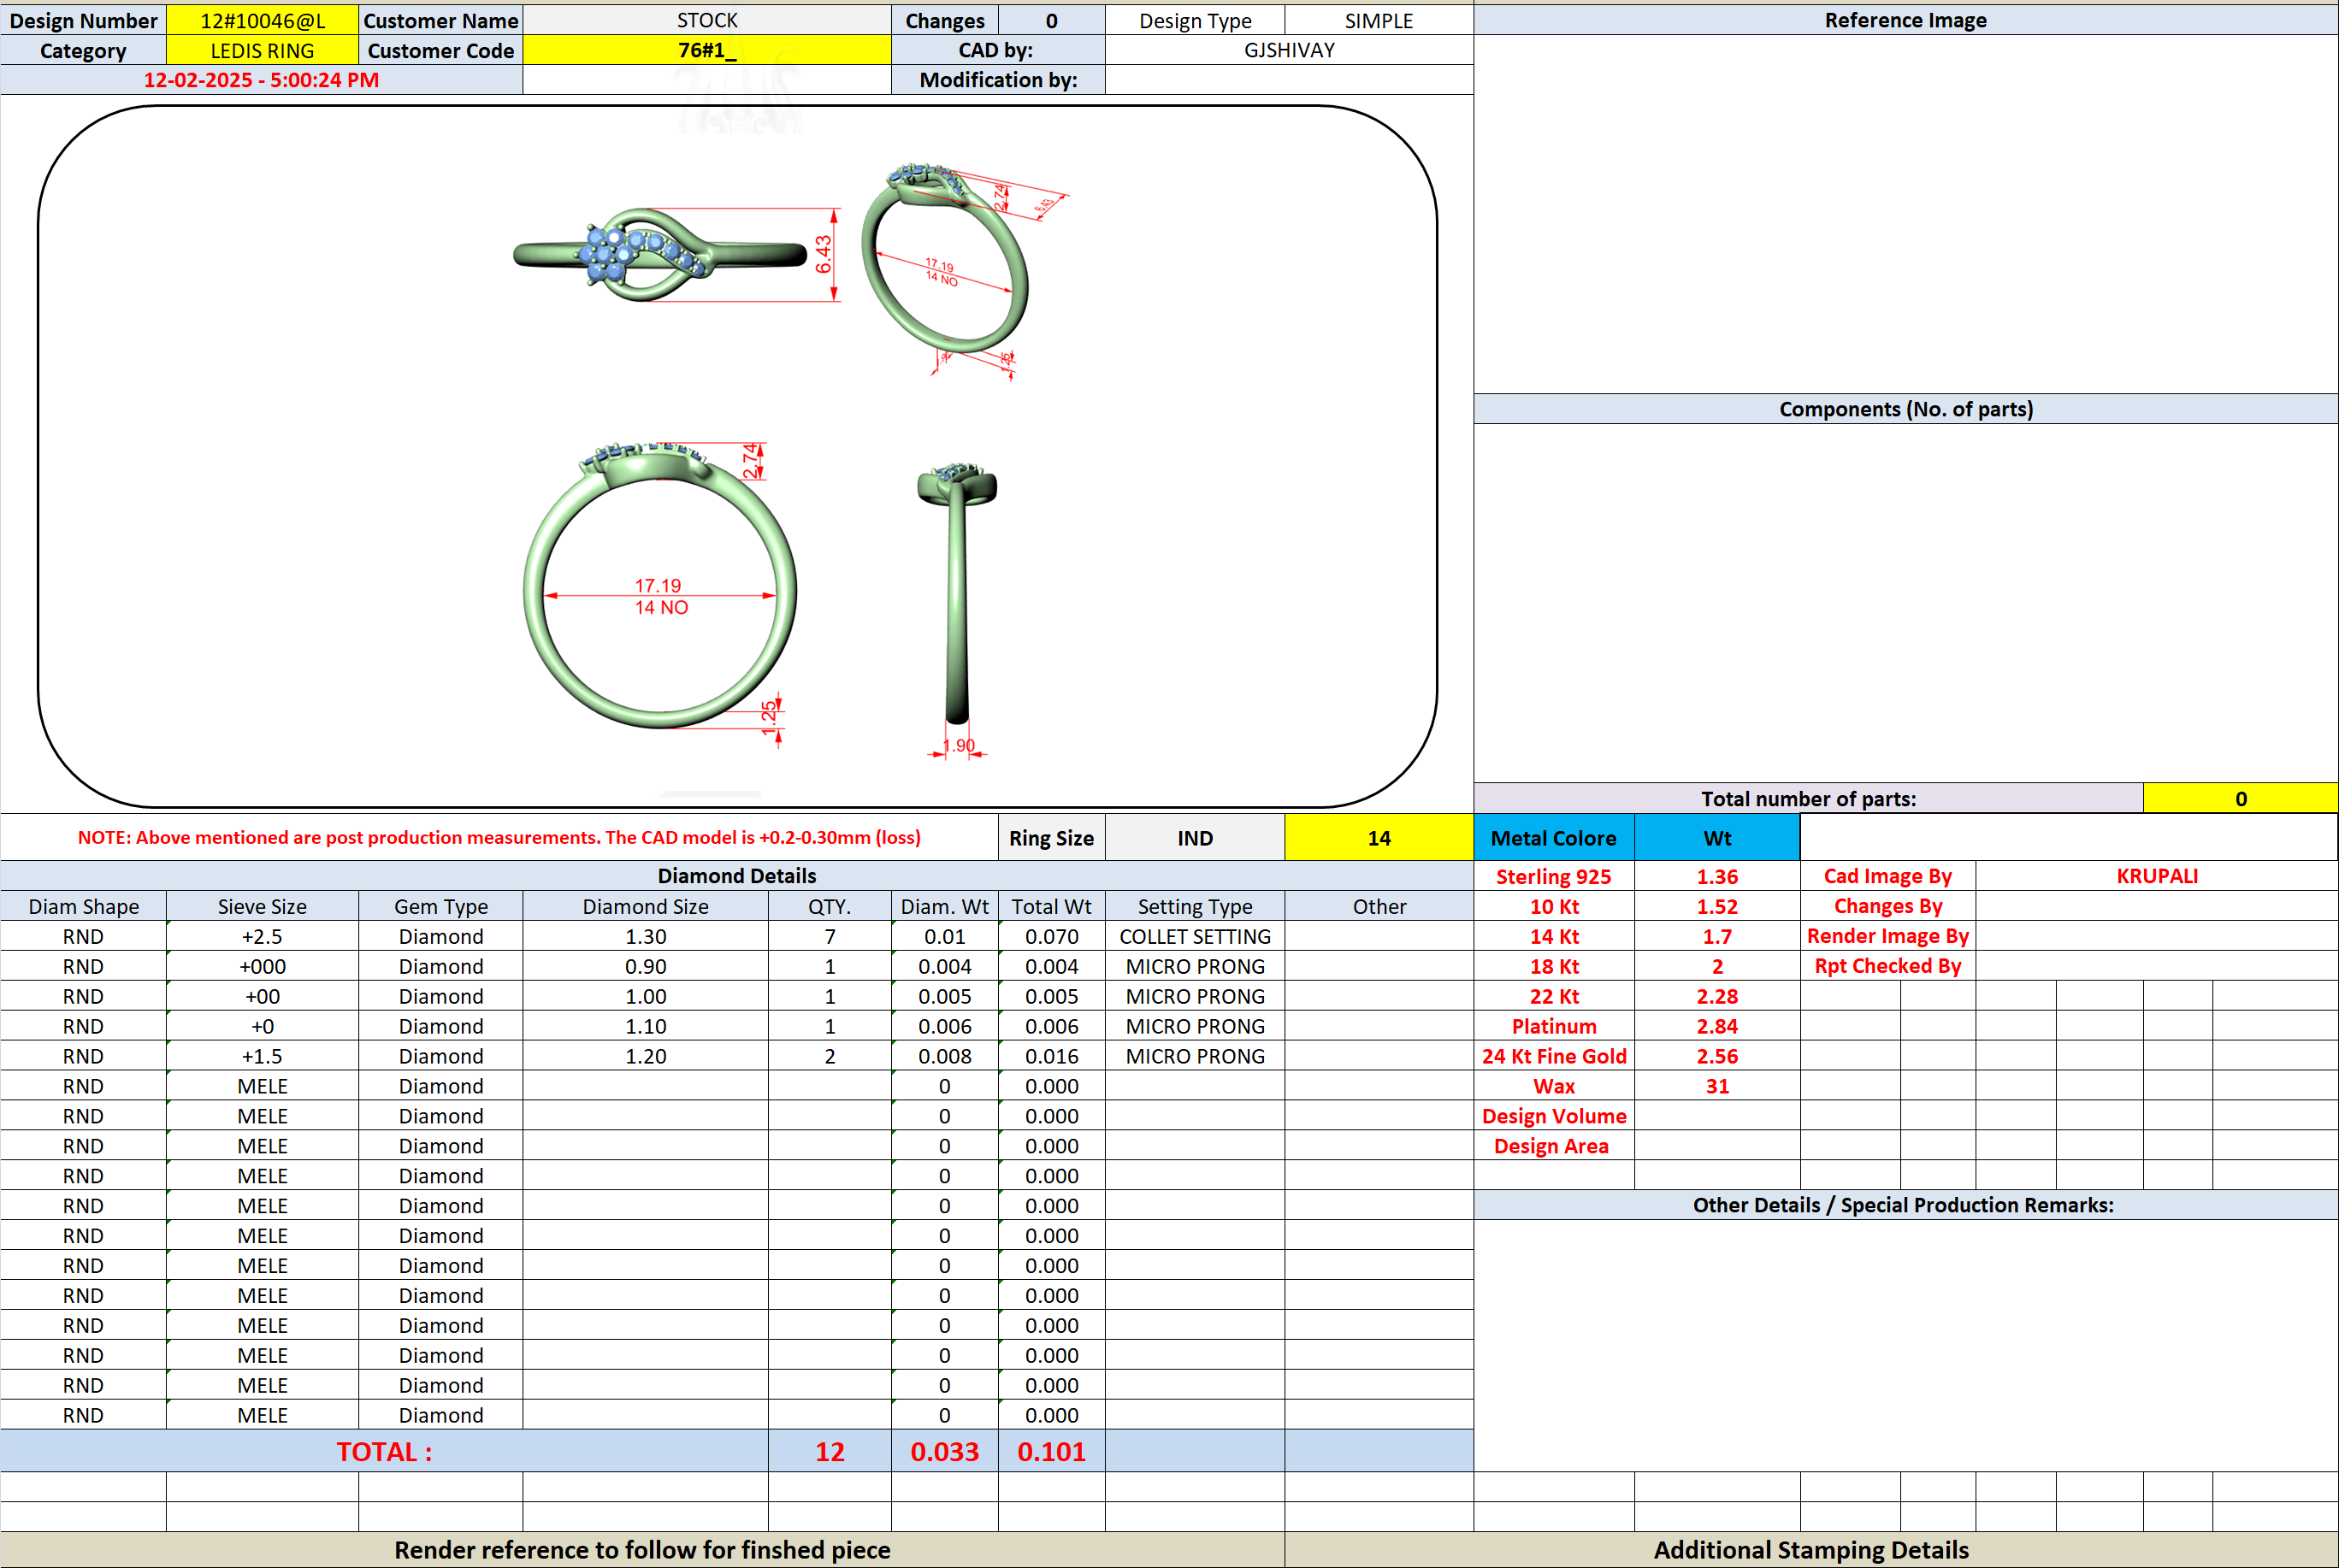This screenshot has width=2339, height=1568.
Task: Click the Rpt Checked By label
Action: click(x=1888, y=966)
